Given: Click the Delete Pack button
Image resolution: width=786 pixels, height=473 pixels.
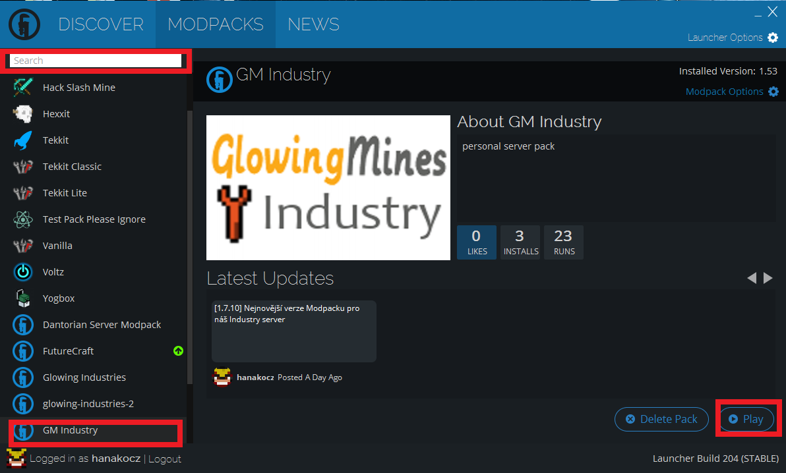Looking at the screenshot, I should pos(661,419).
